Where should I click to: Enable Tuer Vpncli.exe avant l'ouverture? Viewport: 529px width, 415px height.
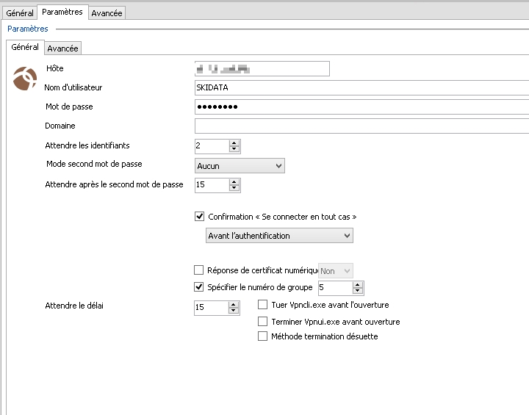coord(263,305)
